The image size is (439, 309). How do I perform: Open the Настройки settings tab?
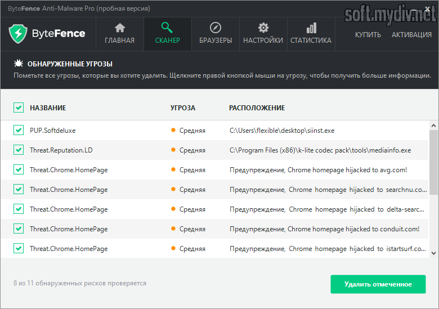(263, 34)
